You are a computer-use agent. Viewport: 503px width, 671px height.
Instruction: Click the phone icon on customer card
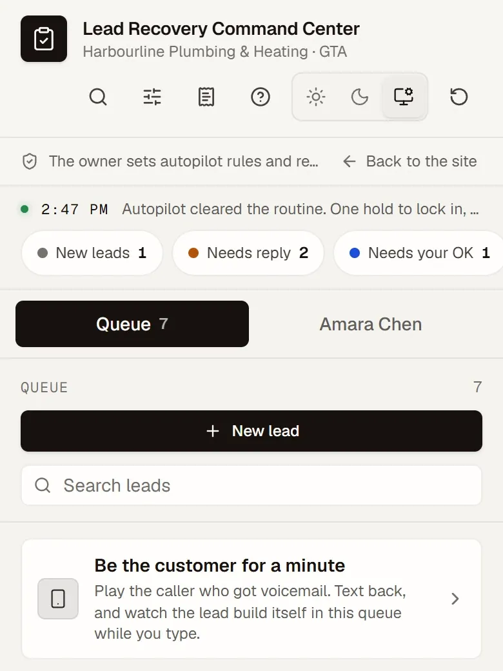pyautogui.click(x=58, y=599)
